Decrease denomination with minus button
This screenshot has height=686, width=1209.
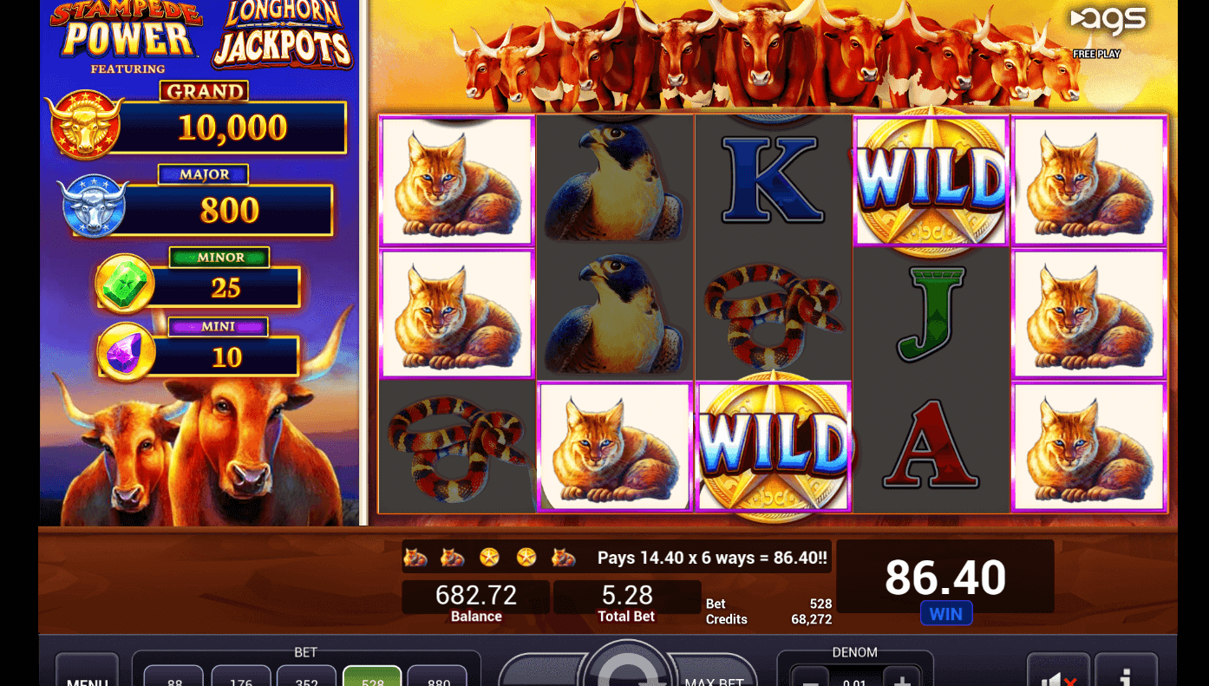[x=809, y=677]
